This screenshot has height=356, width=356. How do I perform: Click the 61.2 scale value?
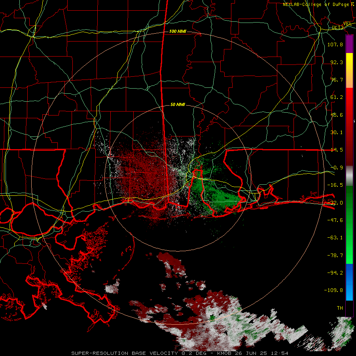click(x=337, y=97)
